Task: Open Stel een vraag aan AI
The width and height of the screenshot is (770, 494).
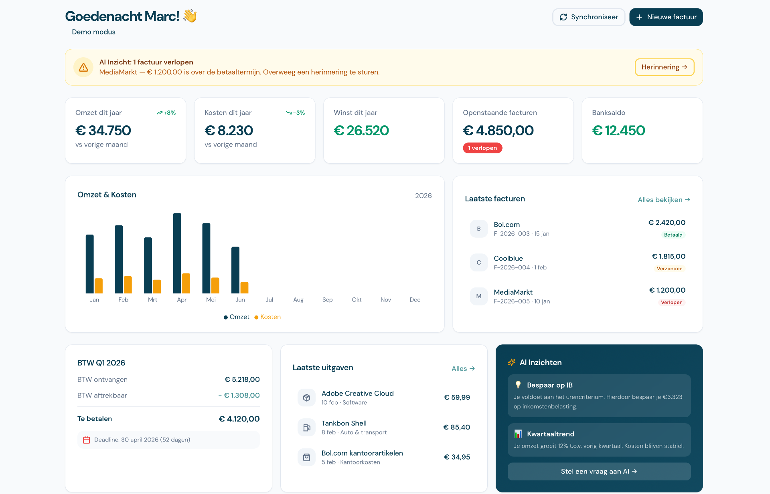Action: tap(599, 472)
